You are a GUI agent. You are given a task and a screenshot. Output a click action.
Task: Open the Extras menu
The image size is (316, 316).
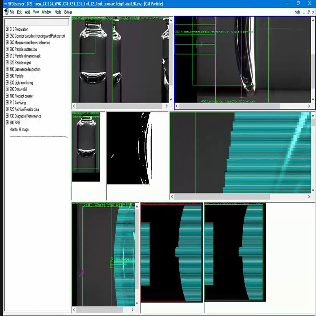(x=68, y=12)
